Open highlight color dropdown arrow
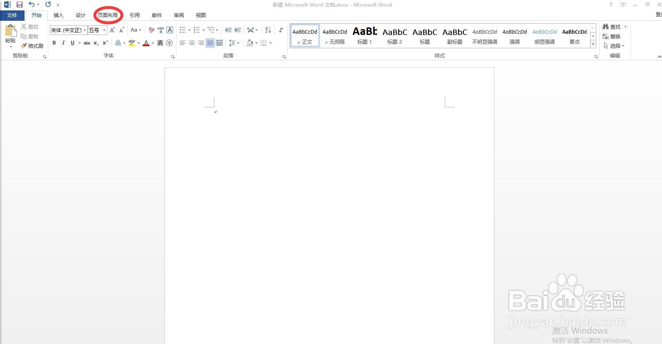This screenshot has height=344, width=662. coord(139,43)
